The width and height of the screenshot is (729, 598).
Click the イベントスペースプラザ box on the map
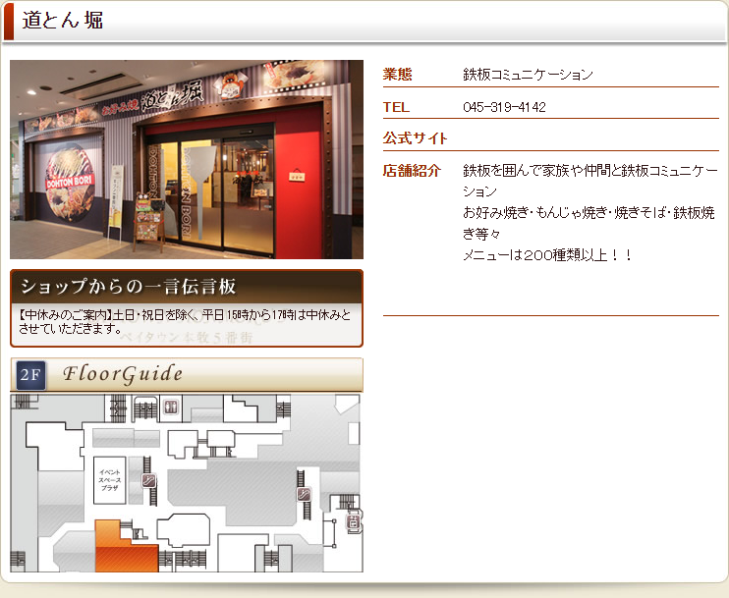coord(110,479)
